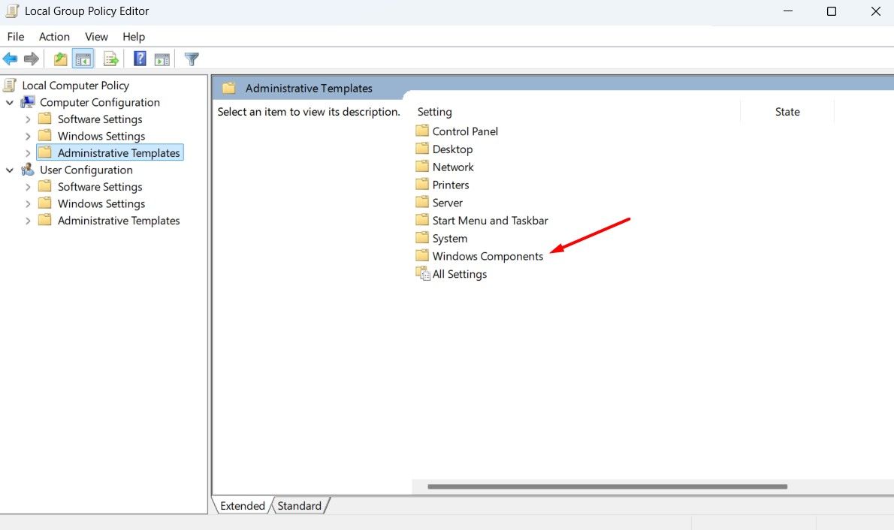Minimize the Local Group Policy Editor window
Viewport: 894px width, 530px height.
[788, 11]
